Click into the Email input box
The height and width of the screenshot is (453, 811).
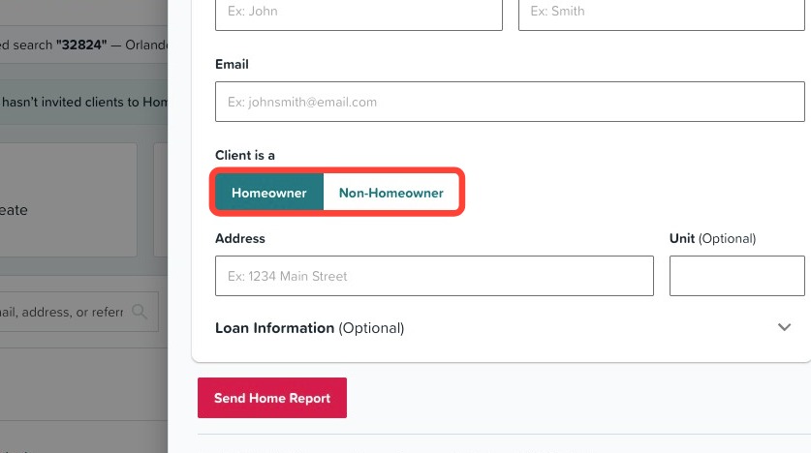point(510,102)
